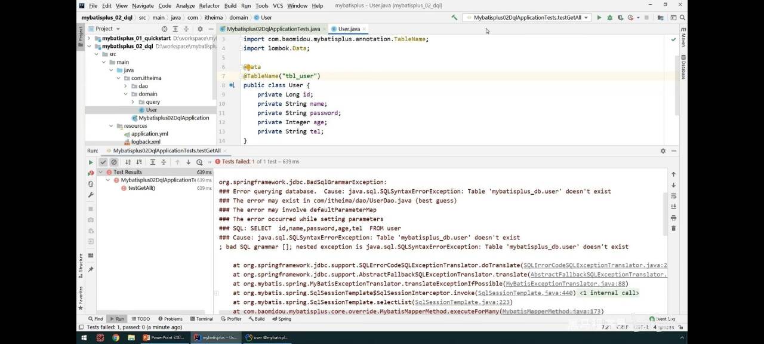Select opened file target icon in Project panel
The height and width of the screenshot is (344, 764).
click(x=165, y=29)
